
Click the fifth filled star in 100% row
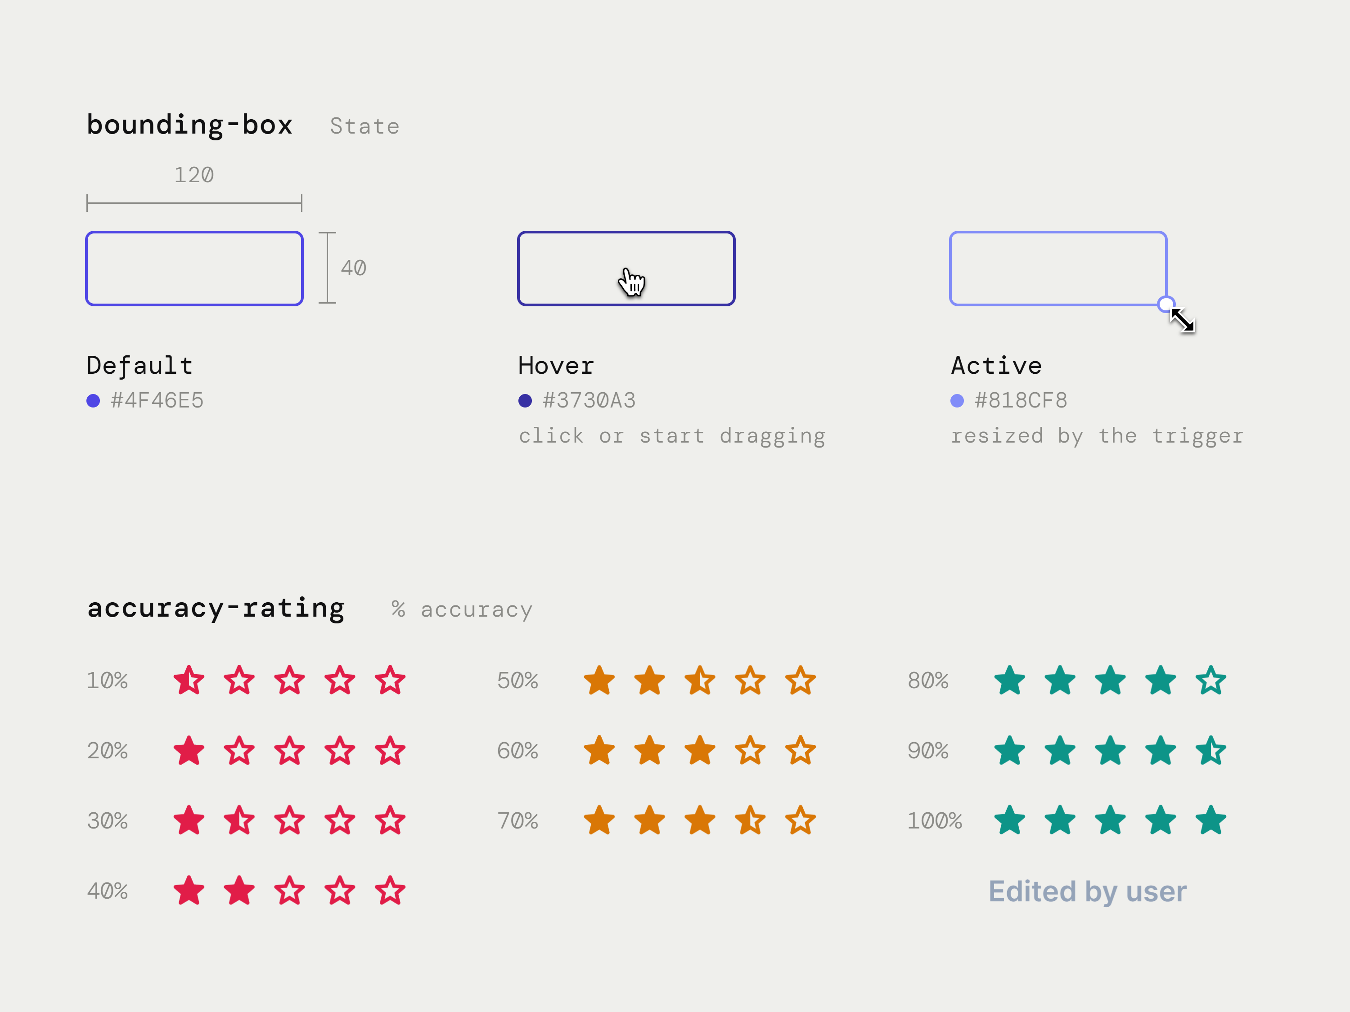[x=1211, y=820]
